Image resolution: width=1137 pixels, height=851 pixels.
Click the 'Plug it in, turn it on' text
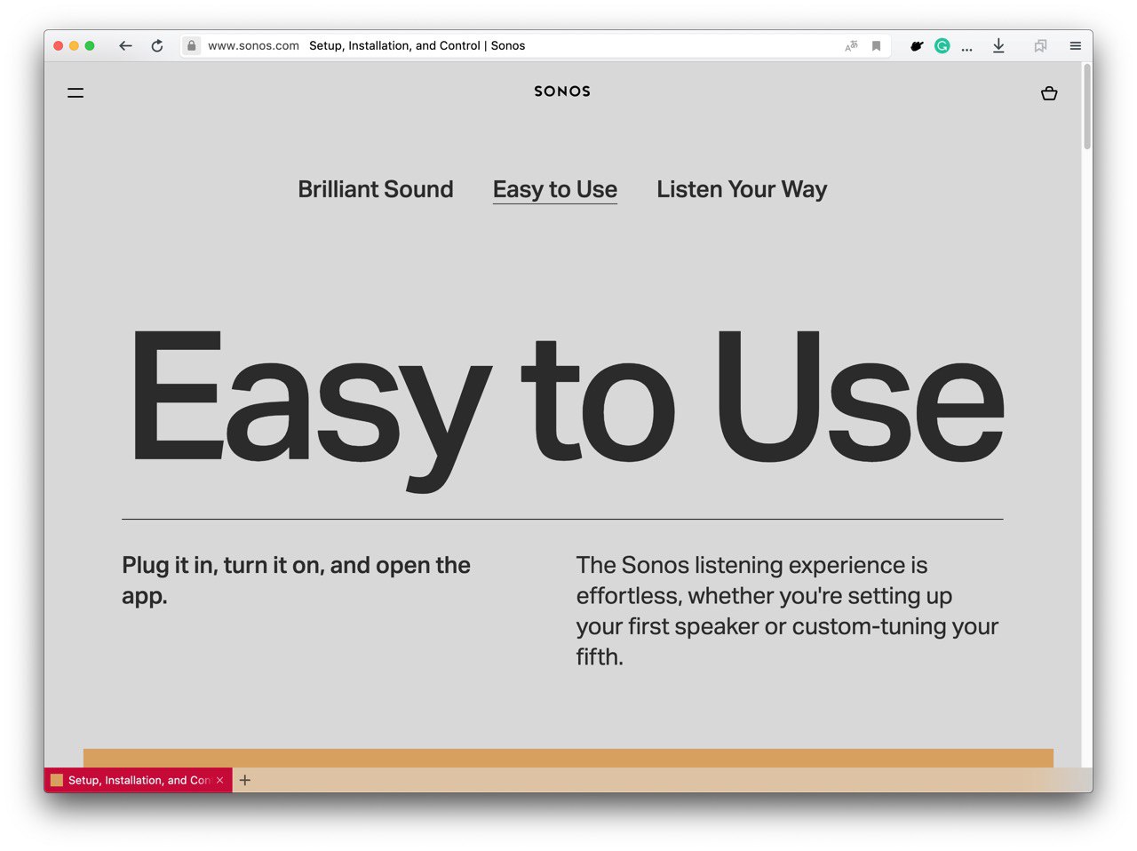(x=296, y=580)
